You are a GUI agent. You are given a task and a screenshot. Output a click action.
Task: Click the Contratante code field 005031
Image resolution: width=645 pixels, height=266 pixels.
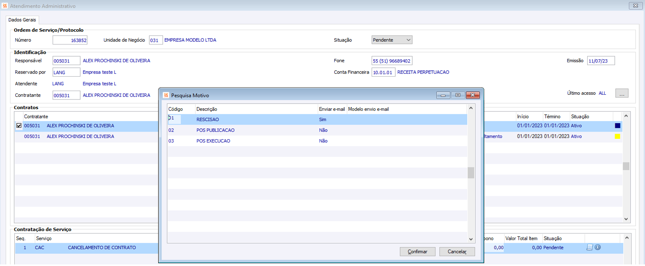(x=66, y=95)
